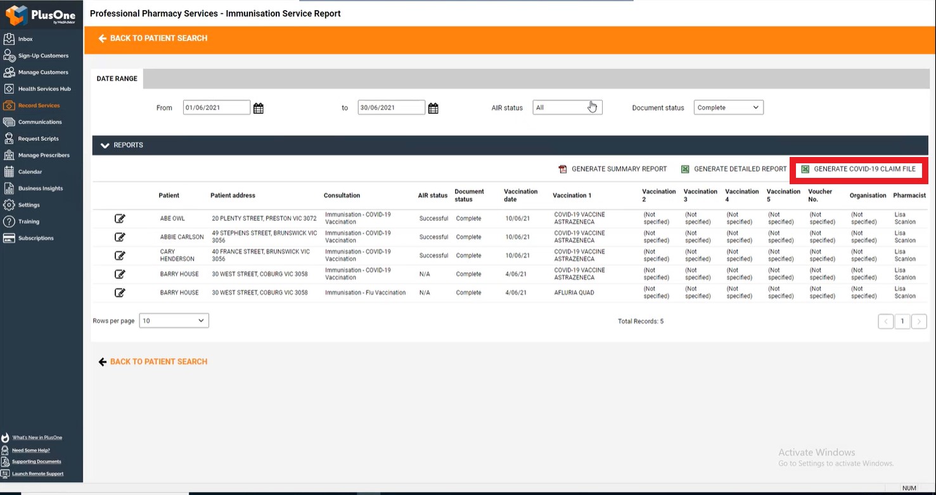Click bottom BACK TO PATIENT SEARCH link
Viewport: 936px width, 495px height.
pos(158,362)
